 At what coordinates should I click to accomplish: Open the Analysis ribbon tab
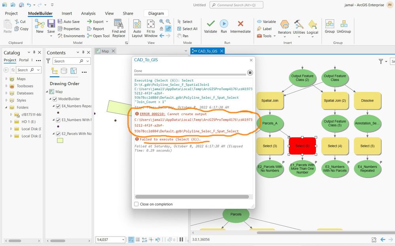click(x=88, y=13)
